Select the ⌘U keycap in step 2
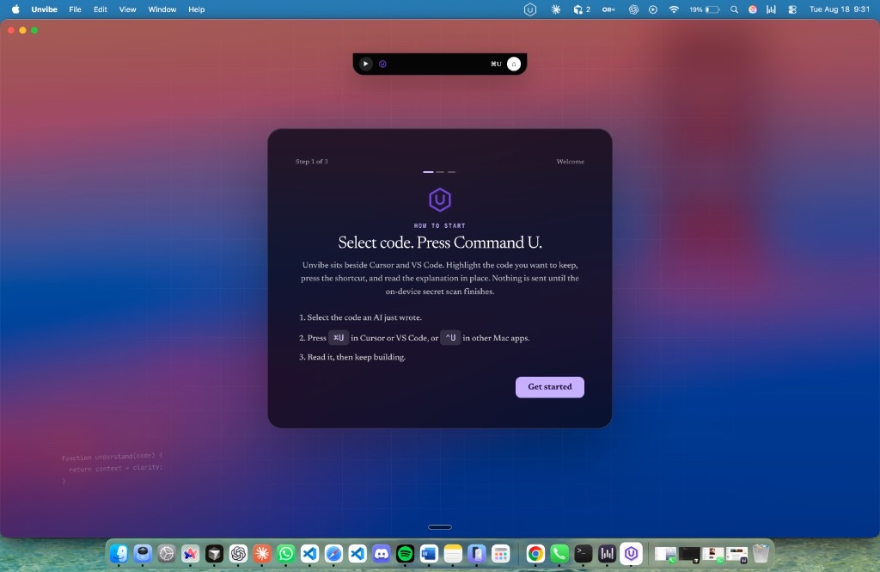The image size is (880, 572). coord(339,338)
